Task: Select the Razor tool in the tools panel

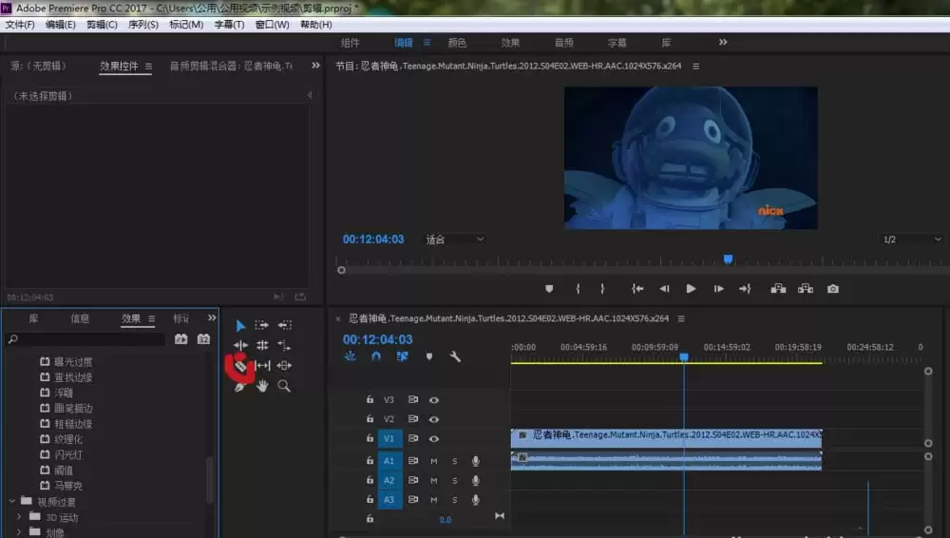Action: (240, 366)
